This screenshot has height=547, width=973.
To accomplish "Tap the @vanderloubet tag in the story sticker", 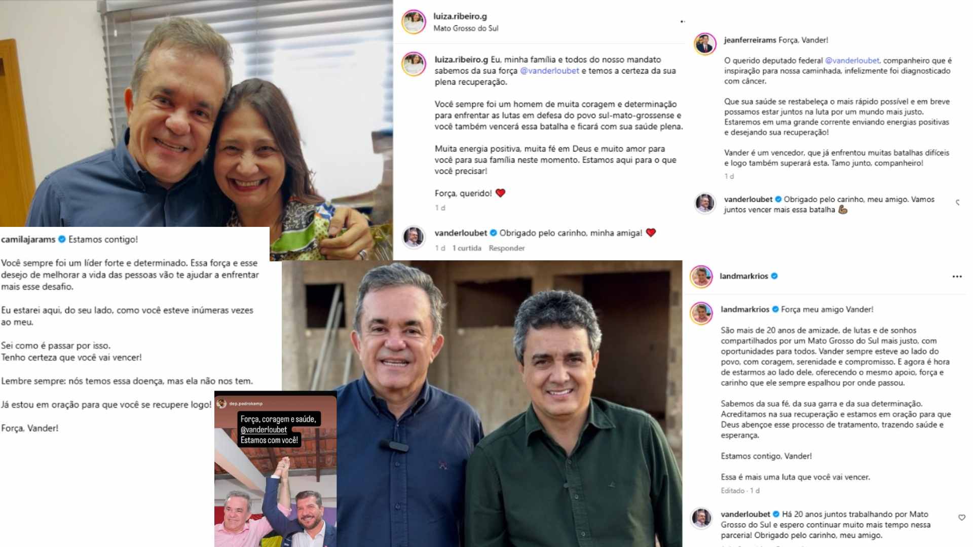I will pyautogui.click(x=264, y=429).
